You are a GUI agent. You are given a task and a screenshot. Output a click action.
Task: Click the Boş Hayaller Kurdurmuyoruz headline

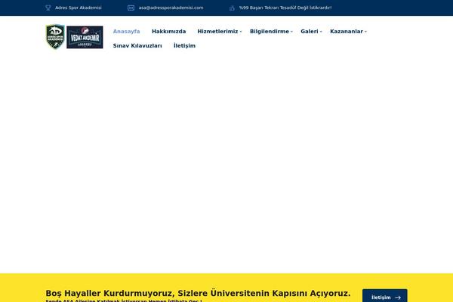point(198,293)
